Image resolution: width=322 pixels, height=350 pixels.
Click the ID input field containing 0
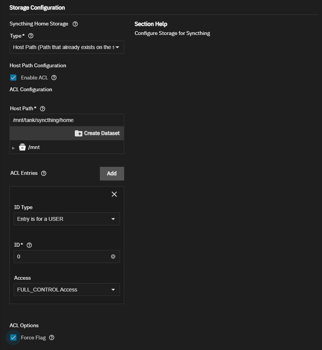point(61,257)
